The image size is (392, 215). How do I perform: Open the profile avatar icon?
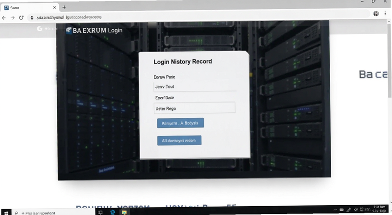(x=376, y=14)
